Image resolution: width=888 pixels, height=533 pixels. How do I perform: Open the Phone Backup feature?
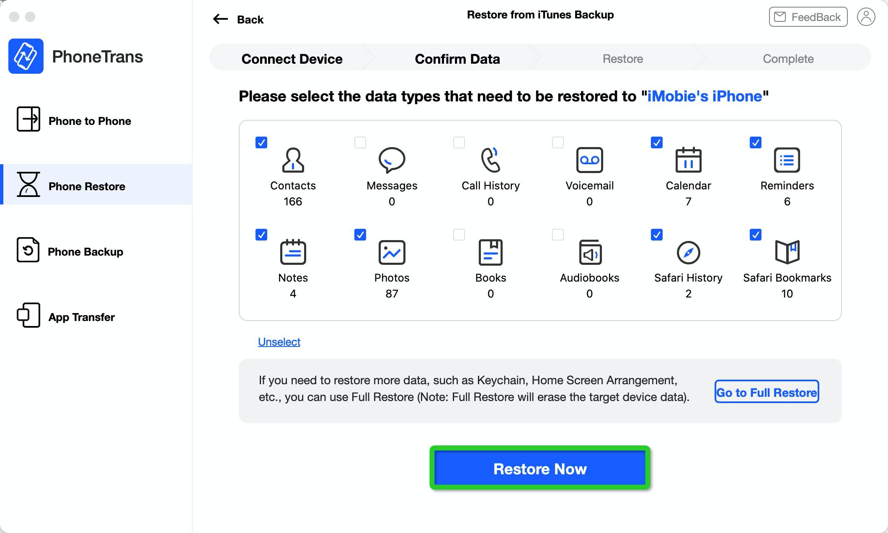(85, 252)
